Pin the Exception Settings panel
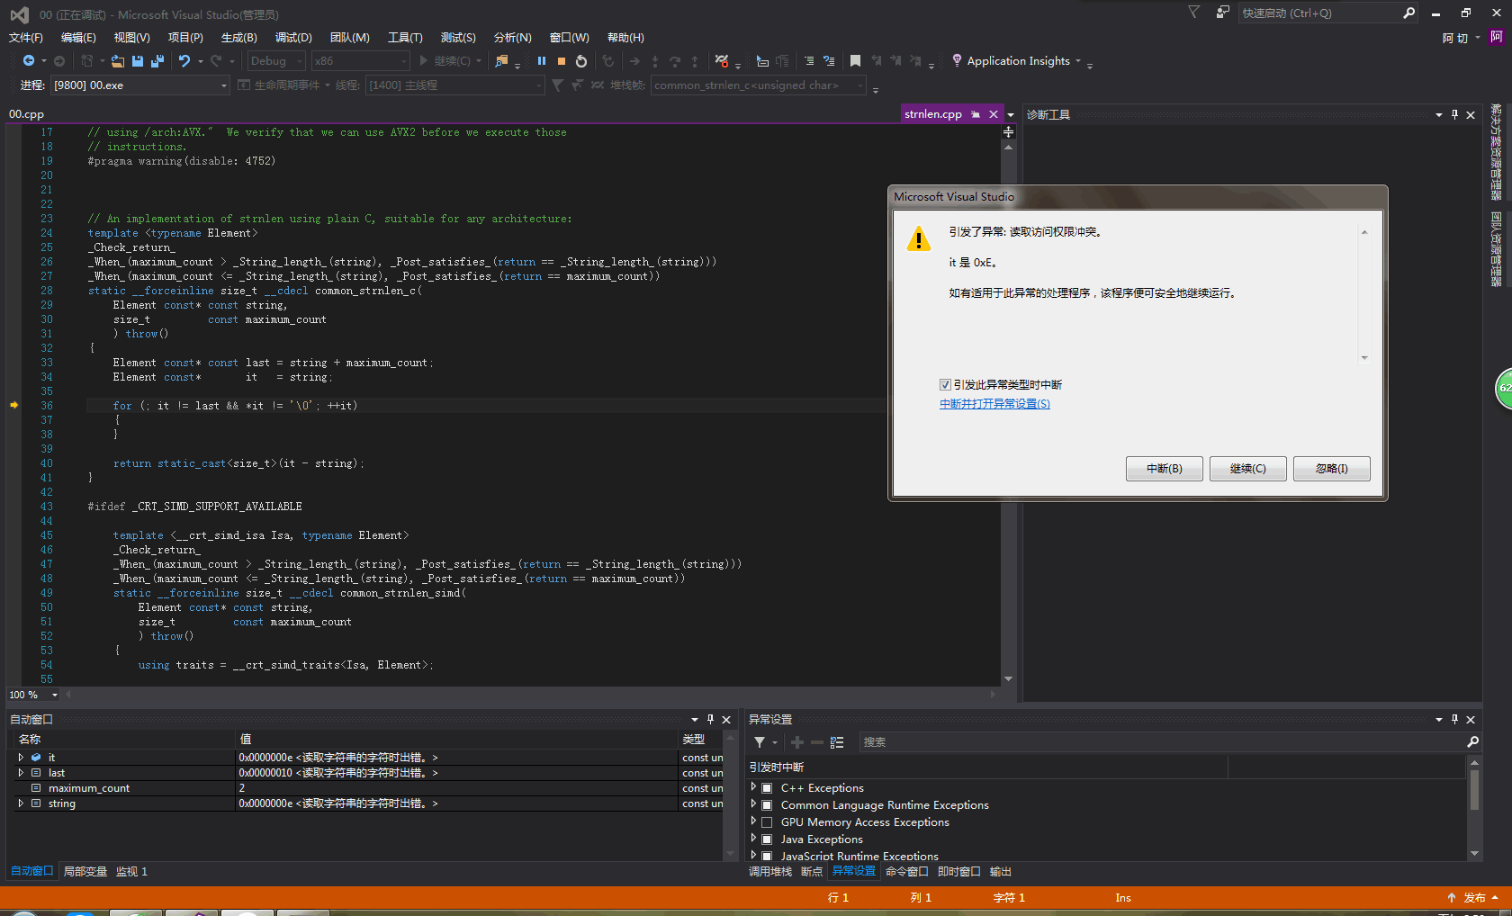This screenshot has height=916, width=1512. click(x=1454, y=719)
